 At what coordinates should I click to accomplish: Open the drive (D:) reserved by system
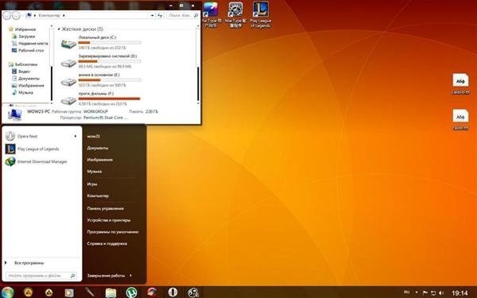pos(68,63)
